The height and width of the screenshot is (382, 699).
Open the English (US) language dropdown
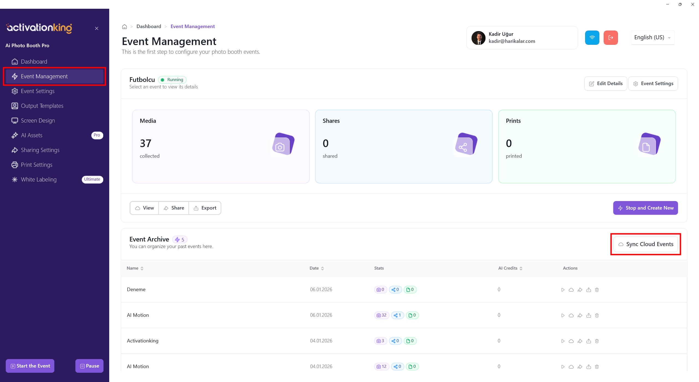coord(652,38)
